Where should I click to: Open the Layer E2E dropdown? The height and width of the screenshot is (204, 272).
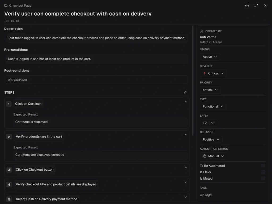click(x=208, y=123)
